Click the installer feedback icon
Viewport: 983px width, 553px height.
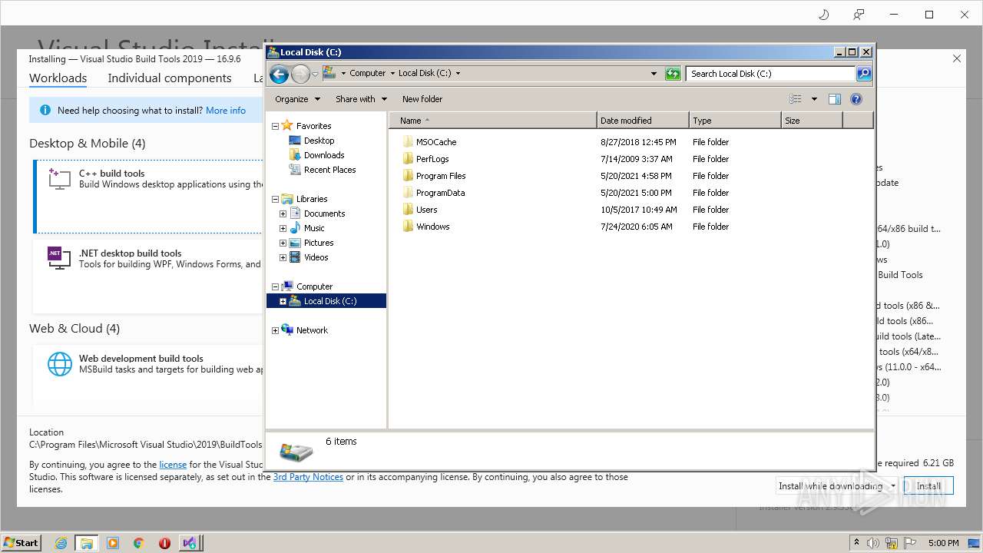pos(859,15)
